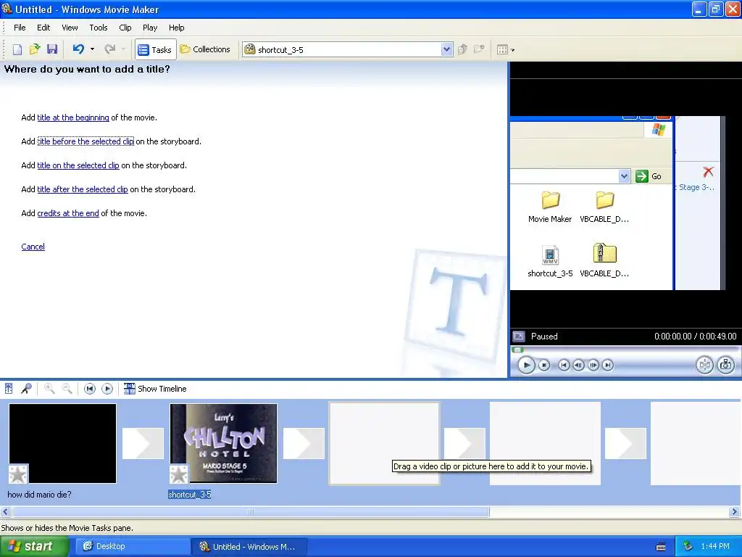Click the storyboard scroll right arrow
Screen dimensions: 742x557
735,511
